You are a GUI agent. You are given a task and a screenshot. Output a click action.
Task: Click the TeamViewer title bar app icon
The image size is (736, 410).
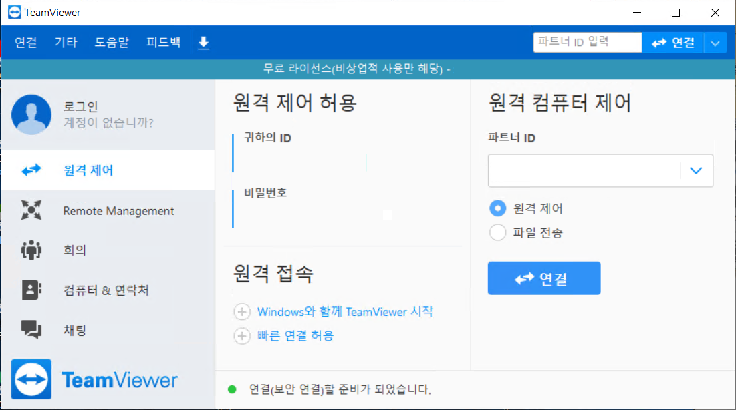(15, 12)
